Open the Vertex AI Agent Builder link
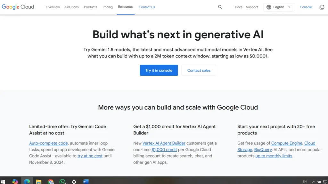Viewport: 328px width, 184px height. [164, 143]
